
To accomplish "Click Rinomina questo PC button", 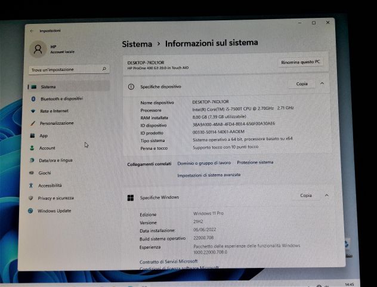I will point(301,62).
